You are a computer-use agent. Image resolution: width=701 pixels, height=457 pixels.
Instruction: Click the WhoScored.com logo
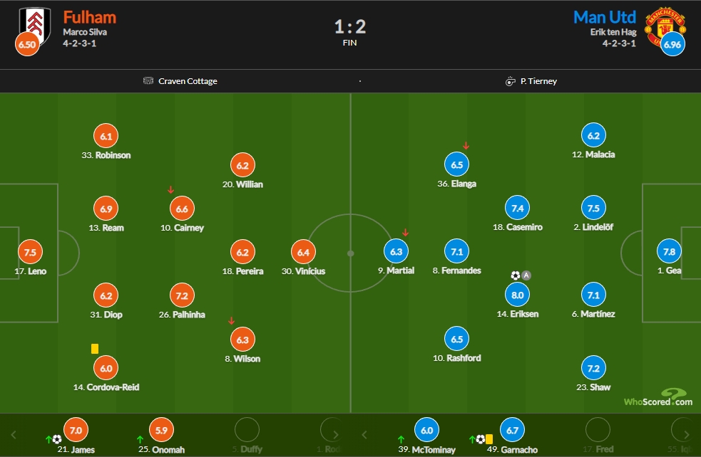(658, 398)
